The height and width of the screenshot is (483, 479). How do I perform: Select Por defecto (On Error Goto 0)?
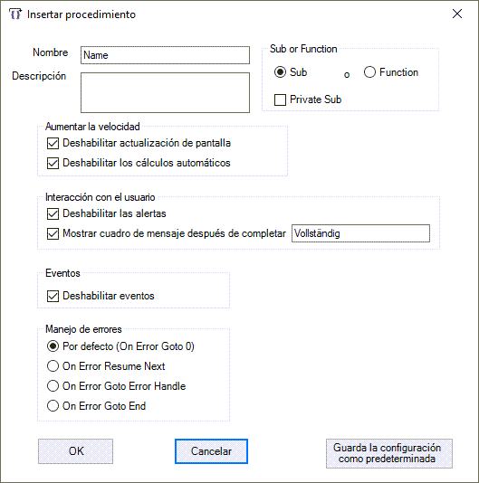[53, 346]
